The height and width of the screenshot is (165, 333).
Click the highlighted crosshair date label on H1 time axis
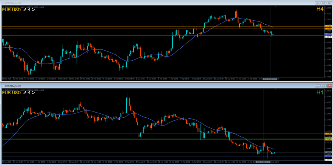[263, 161]
